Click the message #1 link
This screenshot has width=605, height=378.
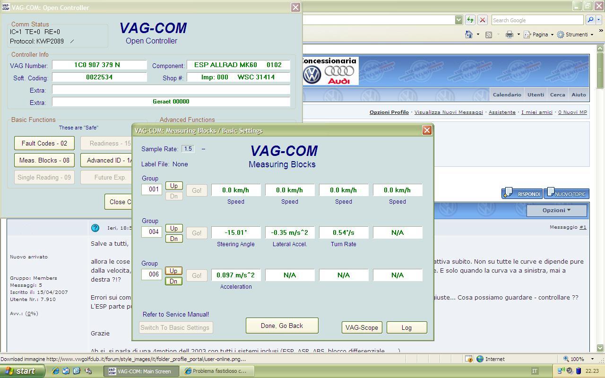[583, 227]
